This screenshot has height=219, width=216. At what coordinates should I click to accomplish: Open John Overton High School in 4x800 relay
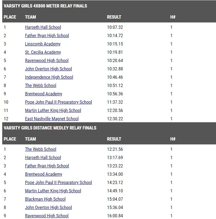pyautogui.click(x=48, y=69)
